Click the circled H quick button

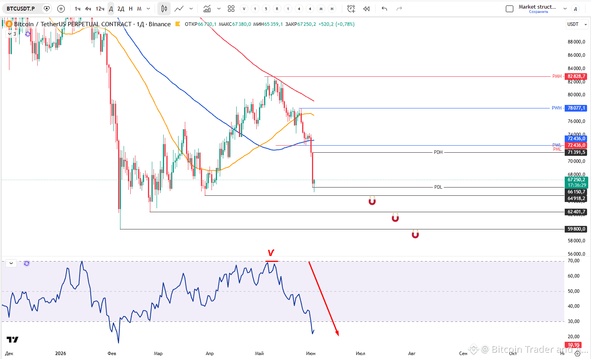click(332, 9)
